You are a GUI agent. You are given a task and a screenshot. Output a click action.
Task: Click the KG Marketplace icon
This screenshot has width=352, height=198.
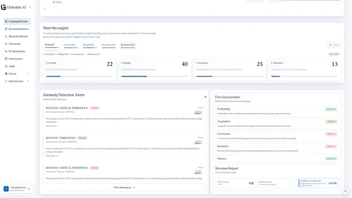[x=6, y=51]
